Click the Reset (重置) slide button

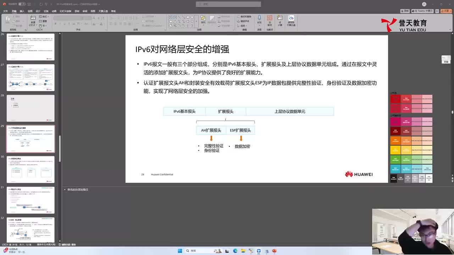click(43, 21)
